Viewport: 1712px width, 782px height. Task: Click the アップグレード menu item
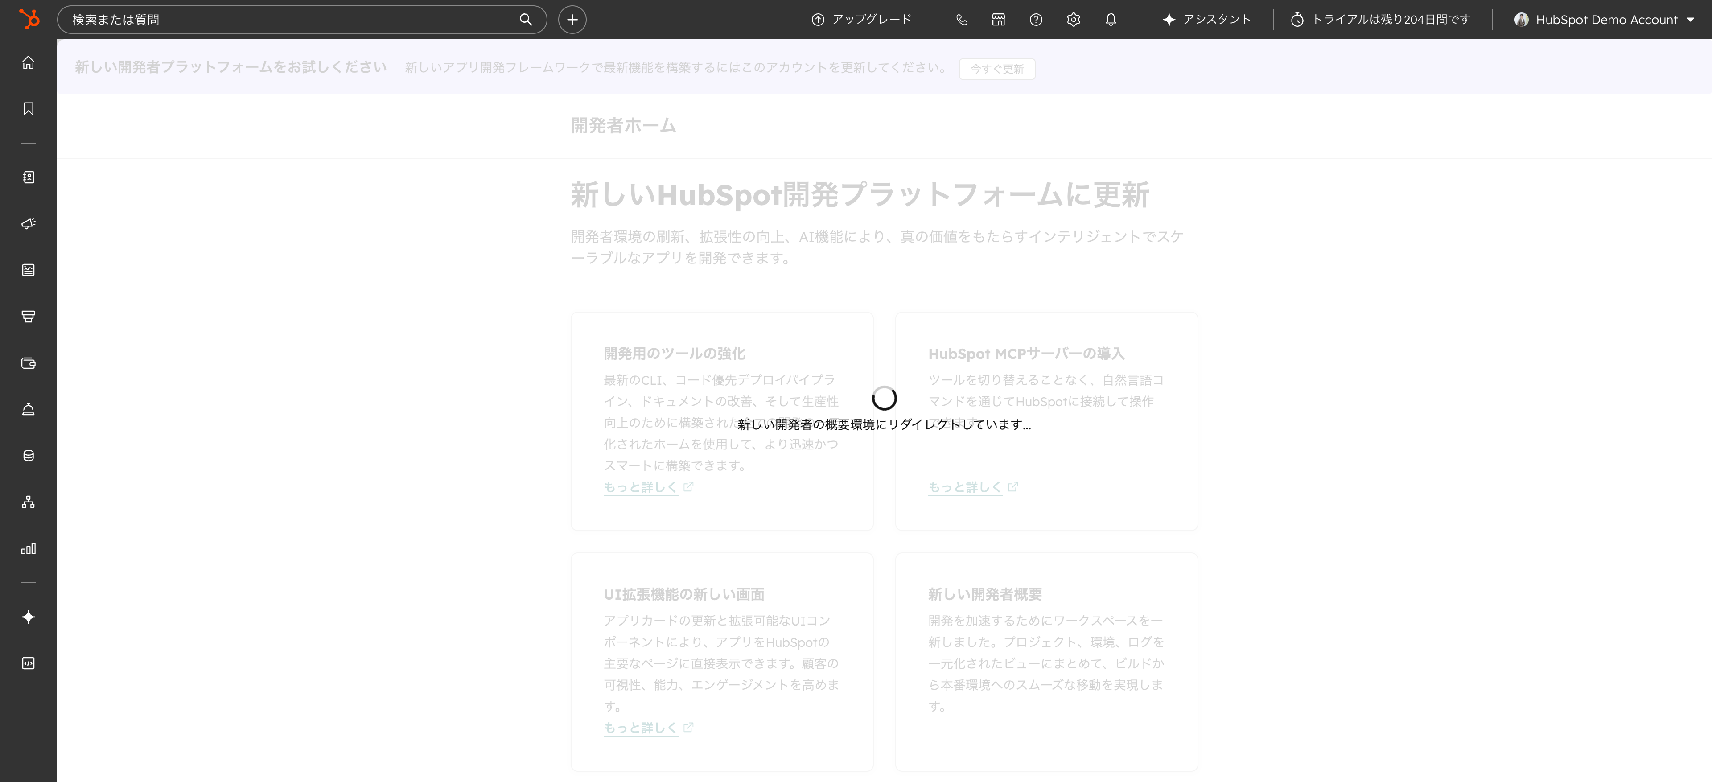pyautogui.click(x=861, y=20)
